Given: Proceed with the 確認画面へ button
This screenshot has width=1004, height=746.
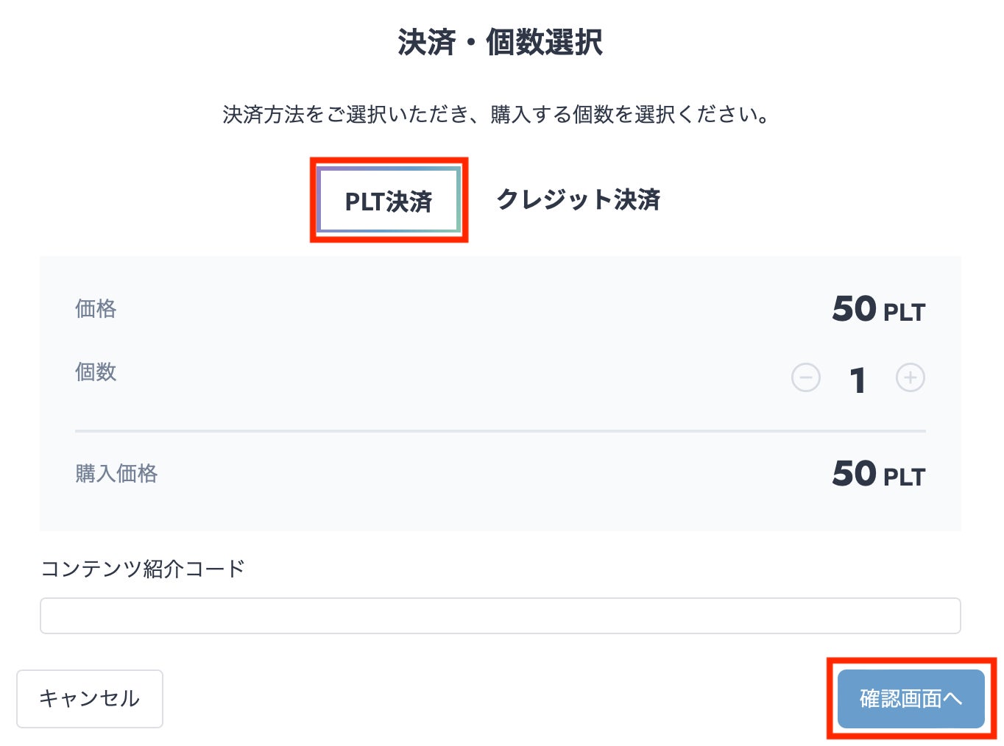Looking at the screenshot, I should coord(911,698).
